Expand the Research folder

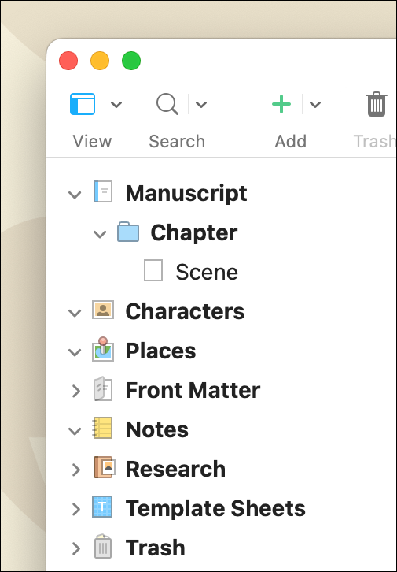tap(76, 470)
